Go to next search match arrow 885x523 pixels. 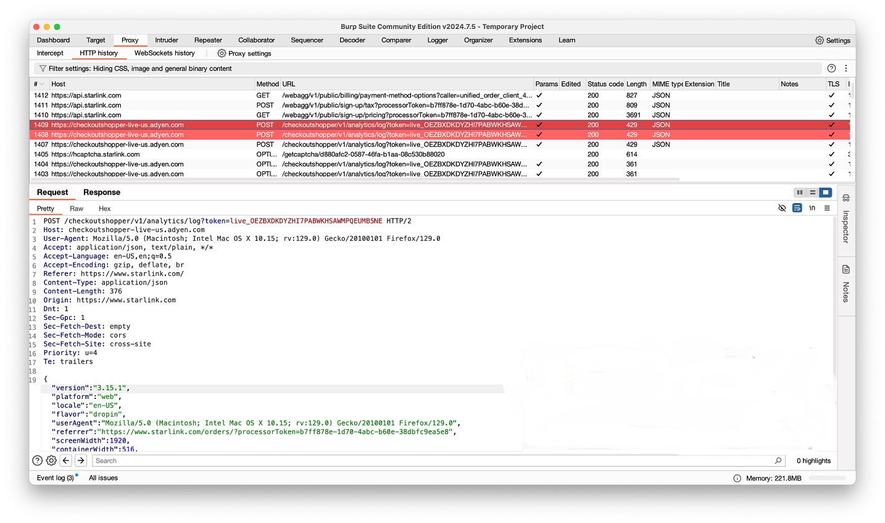[81, 461]
